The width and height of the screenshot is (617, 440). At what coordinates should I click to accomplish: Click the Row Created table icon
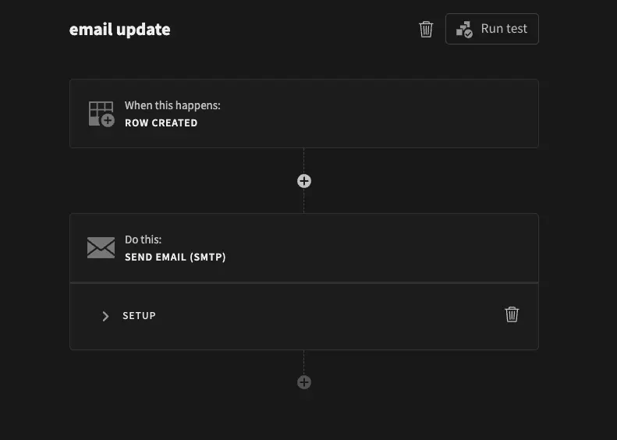tap(101, 114)
